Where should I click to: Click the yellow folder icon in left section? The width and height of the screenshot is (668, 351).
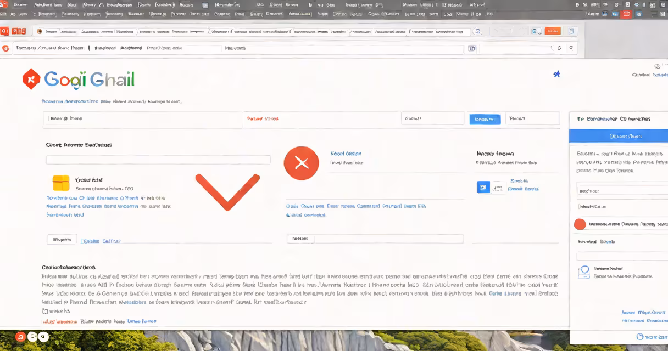[x=60, y=183]
